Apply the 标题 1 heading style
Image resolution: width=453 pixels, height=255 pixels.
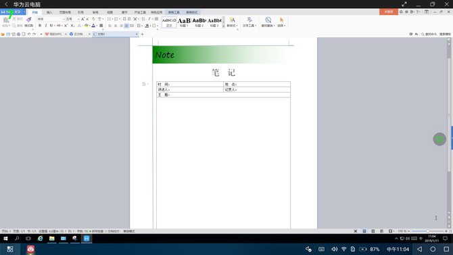pos(184,22)
